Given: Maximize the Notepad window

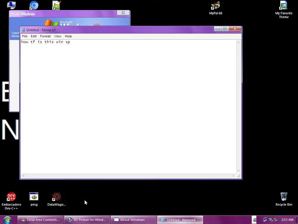Looking at the screenshot, I should 225,29.
